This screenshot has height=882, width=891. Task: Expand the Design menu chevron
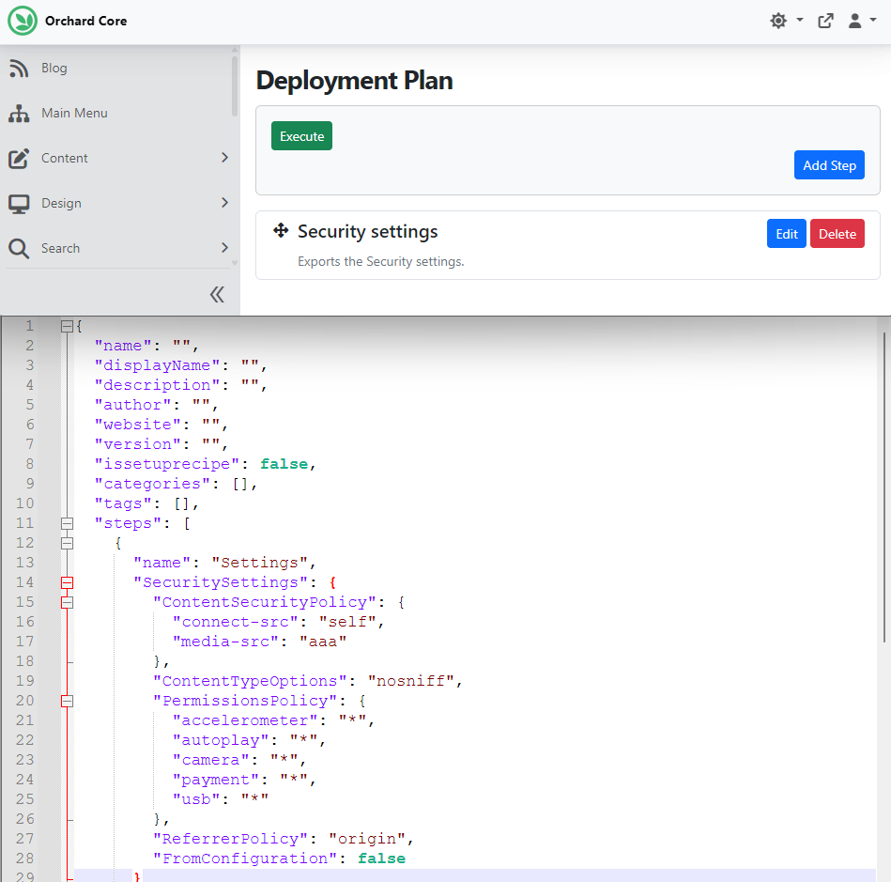[224, 203]
